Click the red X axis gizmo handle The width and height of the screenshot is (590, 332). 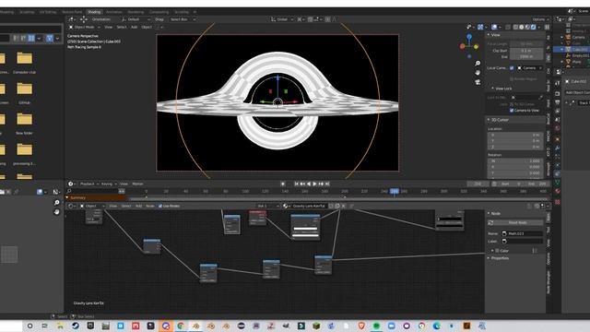463,46
